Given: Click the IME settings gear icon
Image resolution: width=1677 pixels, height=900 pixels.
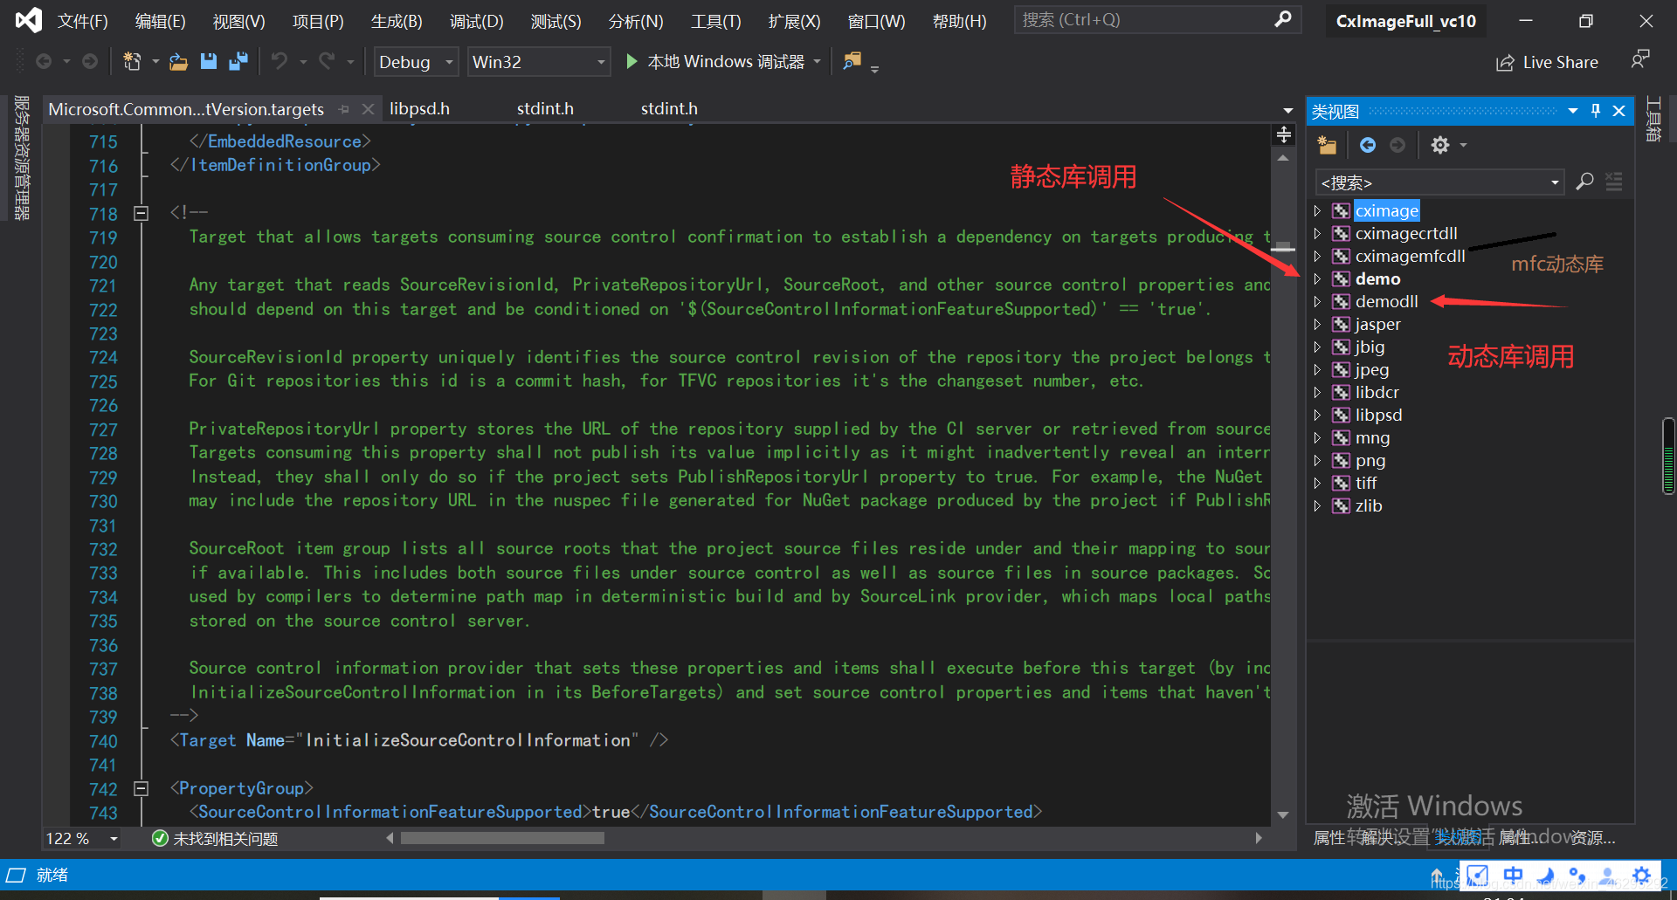Looking at the screenshot, I should coord(1641,875).
